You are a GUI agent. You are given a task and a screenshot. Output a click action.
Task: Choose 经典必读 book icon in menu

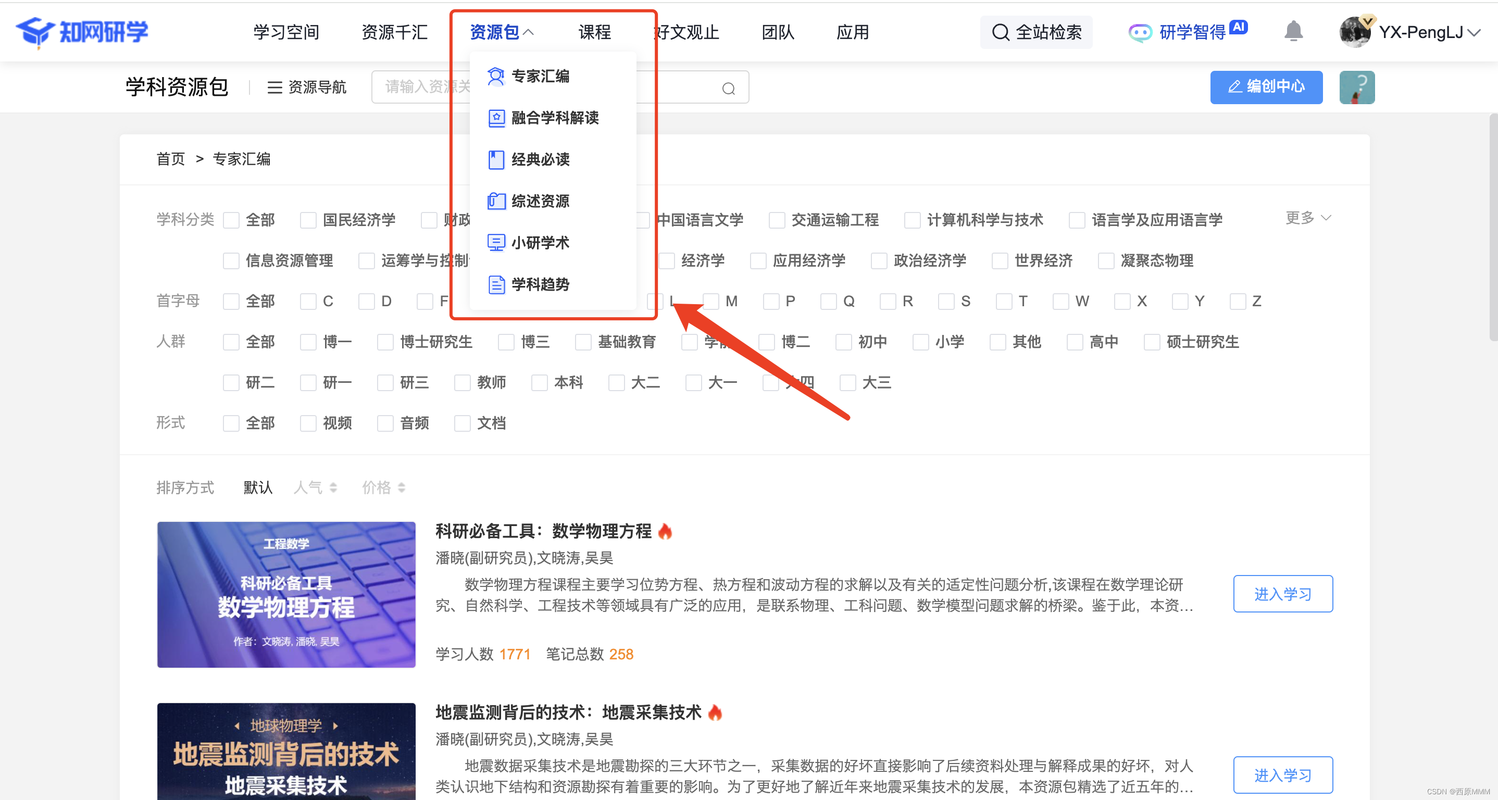496,159
